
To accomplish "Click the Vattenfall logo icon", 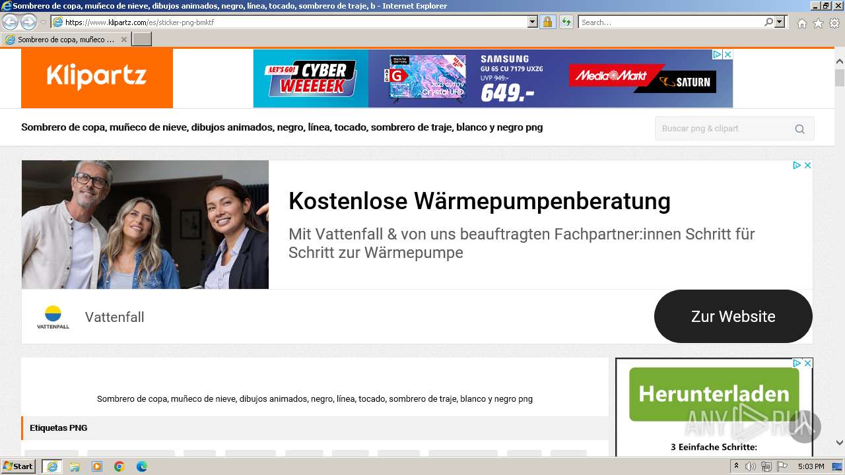I will 53,317.
